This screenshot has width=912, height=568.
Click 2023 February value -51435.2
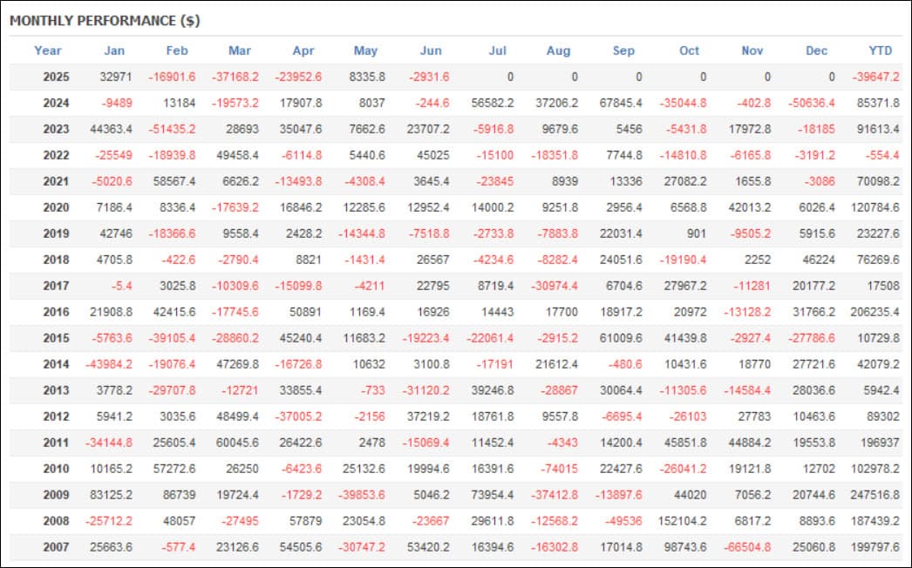[172, 129]
